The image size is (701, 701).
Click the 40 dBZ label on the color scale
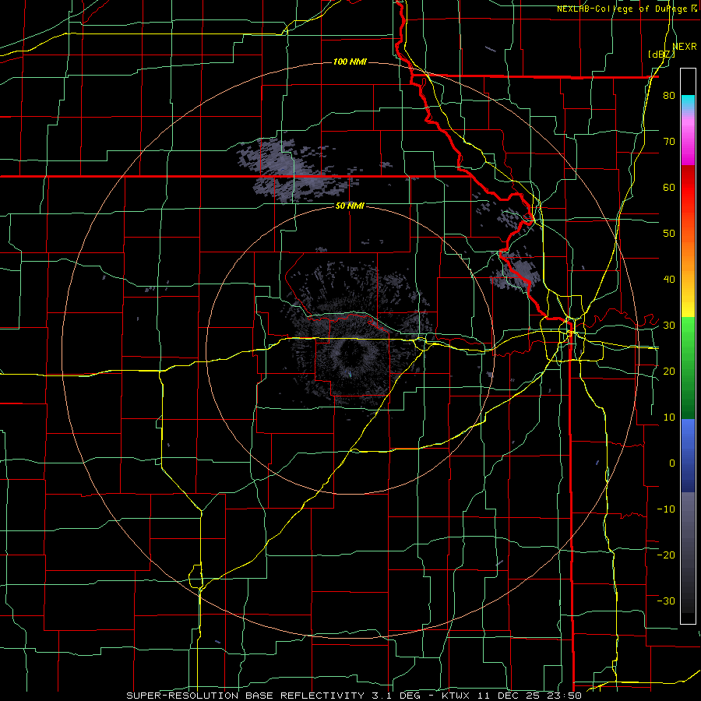click(x=669, y=280)
